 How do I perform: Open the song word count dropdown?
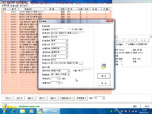(67, 56)
